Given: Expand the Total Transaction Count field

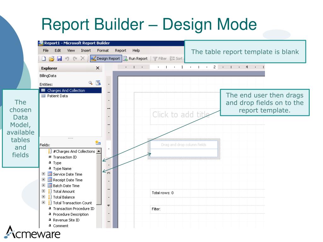Looking at the screenshot, I should pos(44,203).
